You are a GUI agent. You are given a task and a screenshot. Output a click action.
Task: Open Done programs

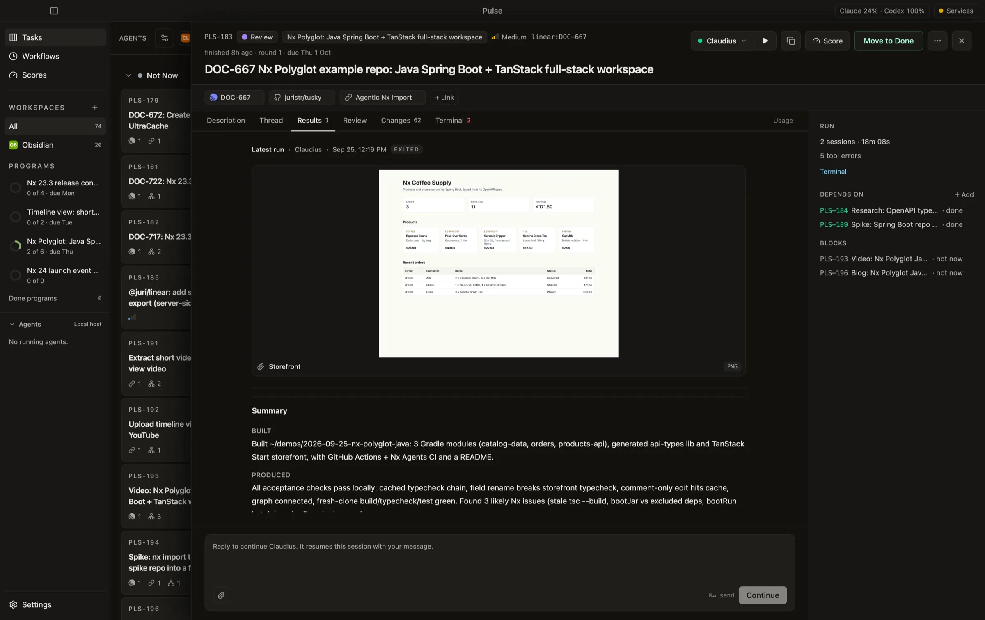[x=55, y=298]
